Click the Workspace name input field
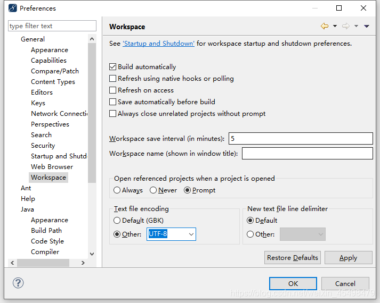 [x=308, y=154]
